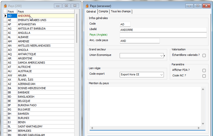Select the BELGIQUE row in the list
This screenshot has height=136, width=213.
(24, 101)
